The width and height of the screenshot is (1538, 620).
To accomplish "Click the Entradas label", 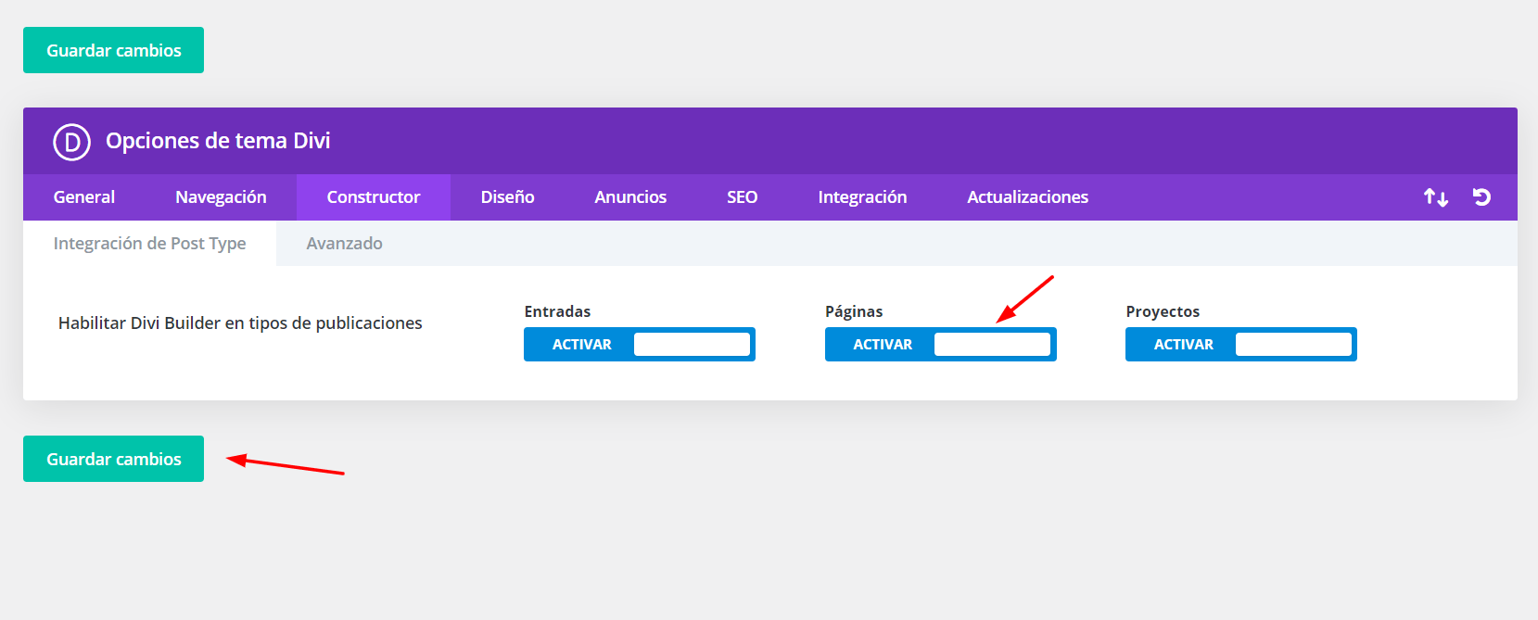I will 557,311.
